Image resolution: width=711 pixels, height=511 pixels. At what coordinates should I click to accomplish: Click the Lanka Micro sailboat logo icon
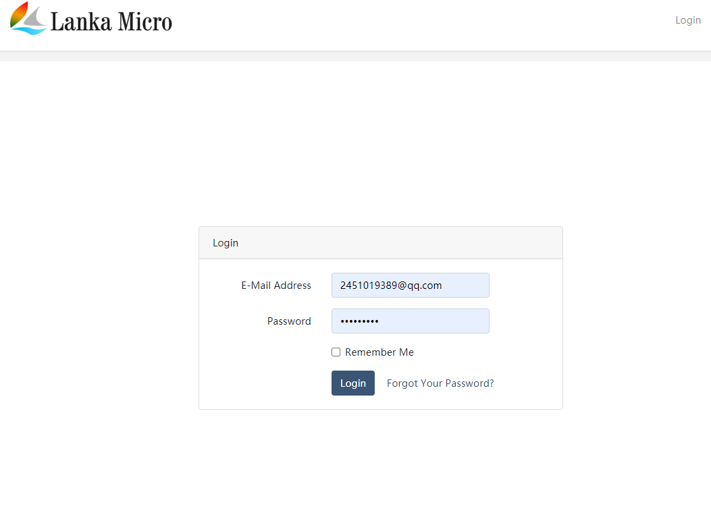[x=28, y=19]
